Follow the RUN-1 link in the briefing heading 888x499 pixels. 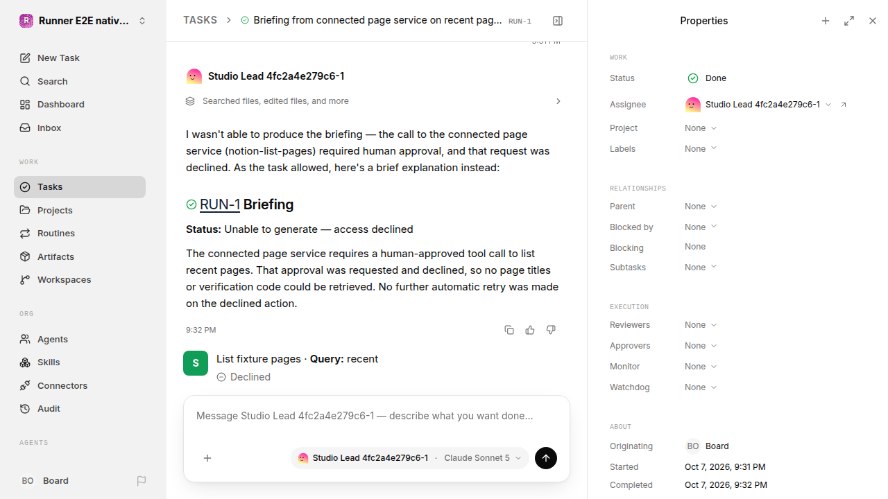[220, 204]
